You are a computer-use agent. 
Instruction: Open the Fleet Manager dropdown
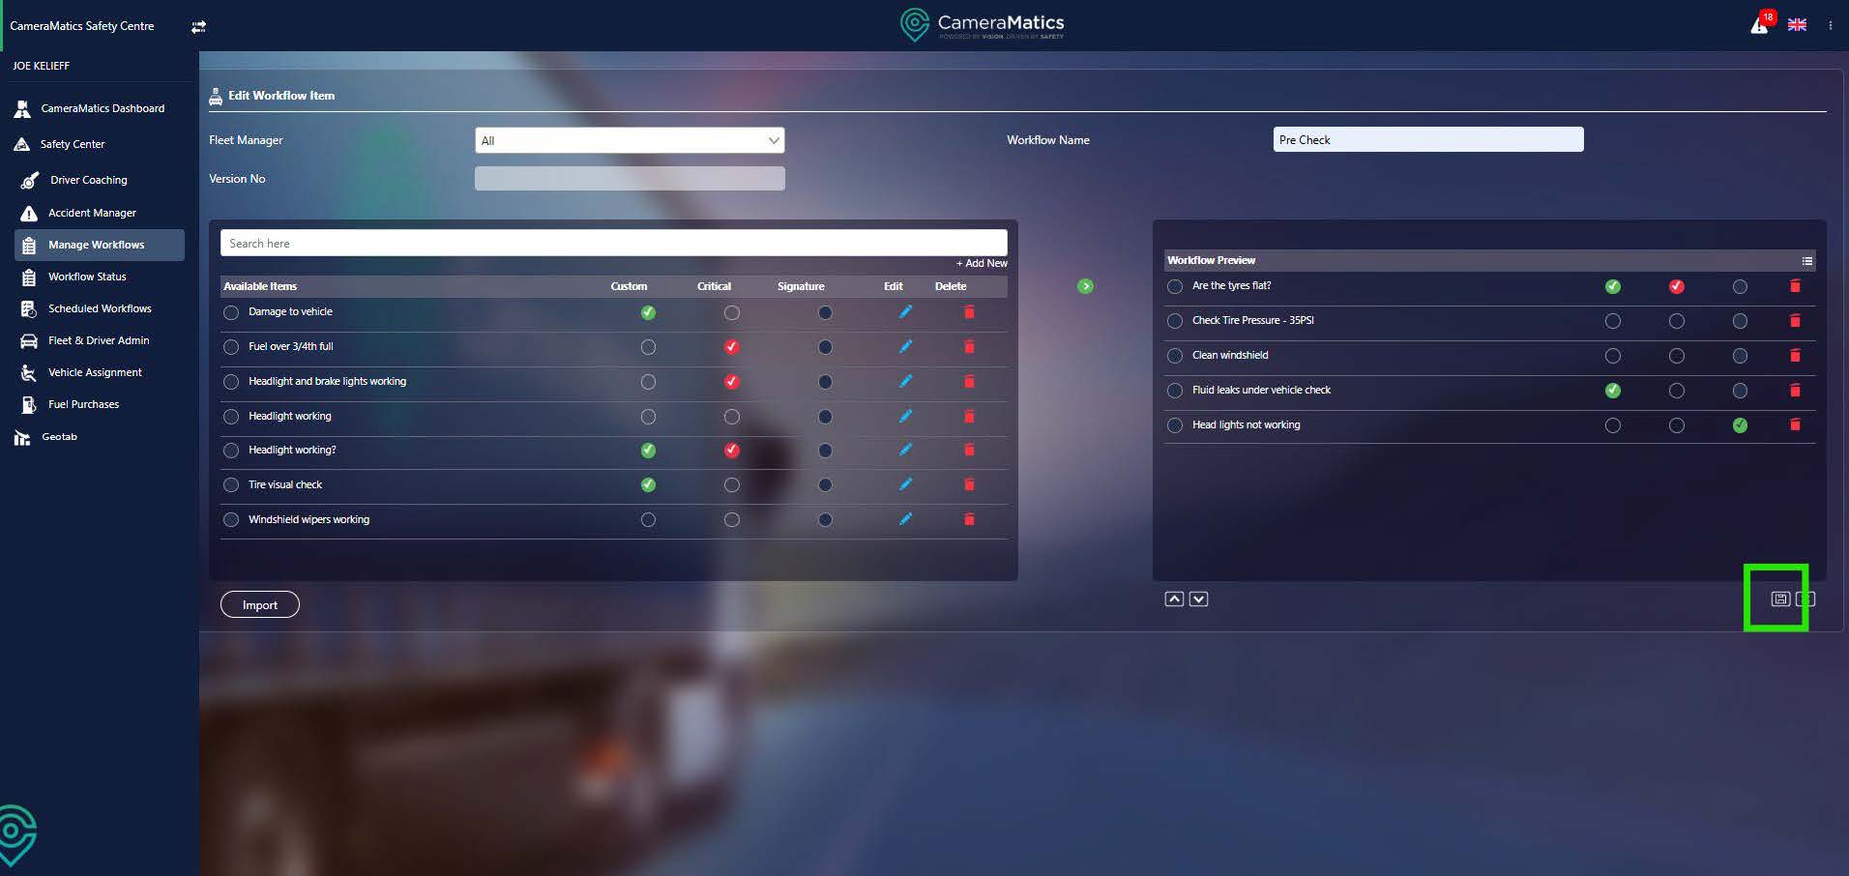(630, 141)
